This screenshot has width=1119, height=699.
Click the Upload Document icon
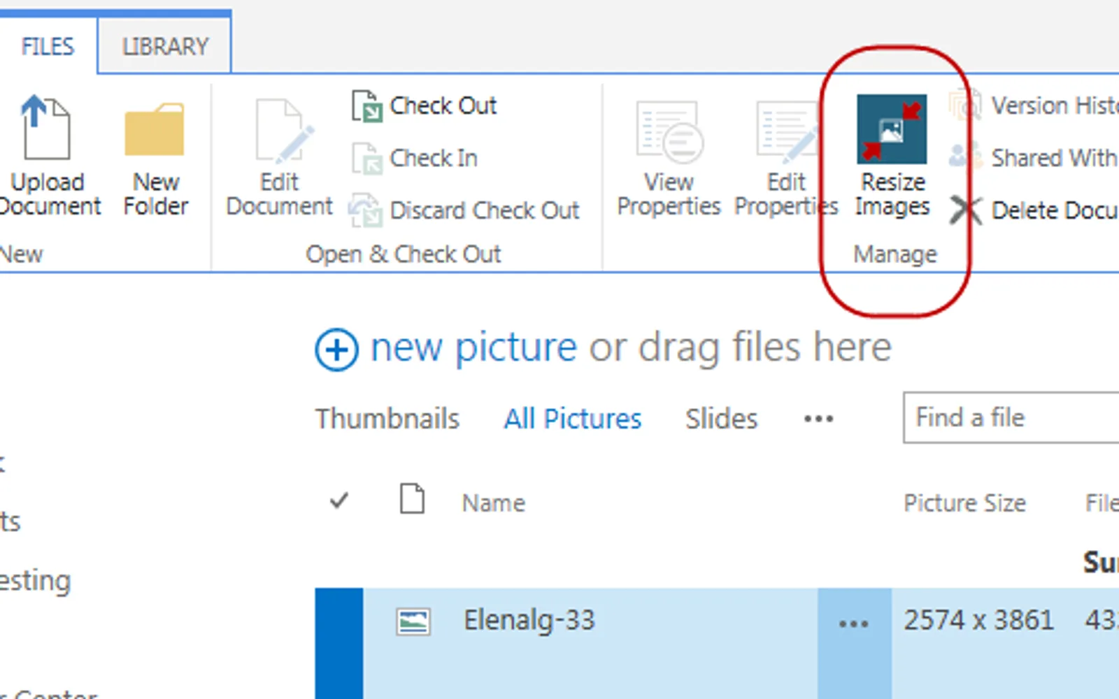coord(46,127)
